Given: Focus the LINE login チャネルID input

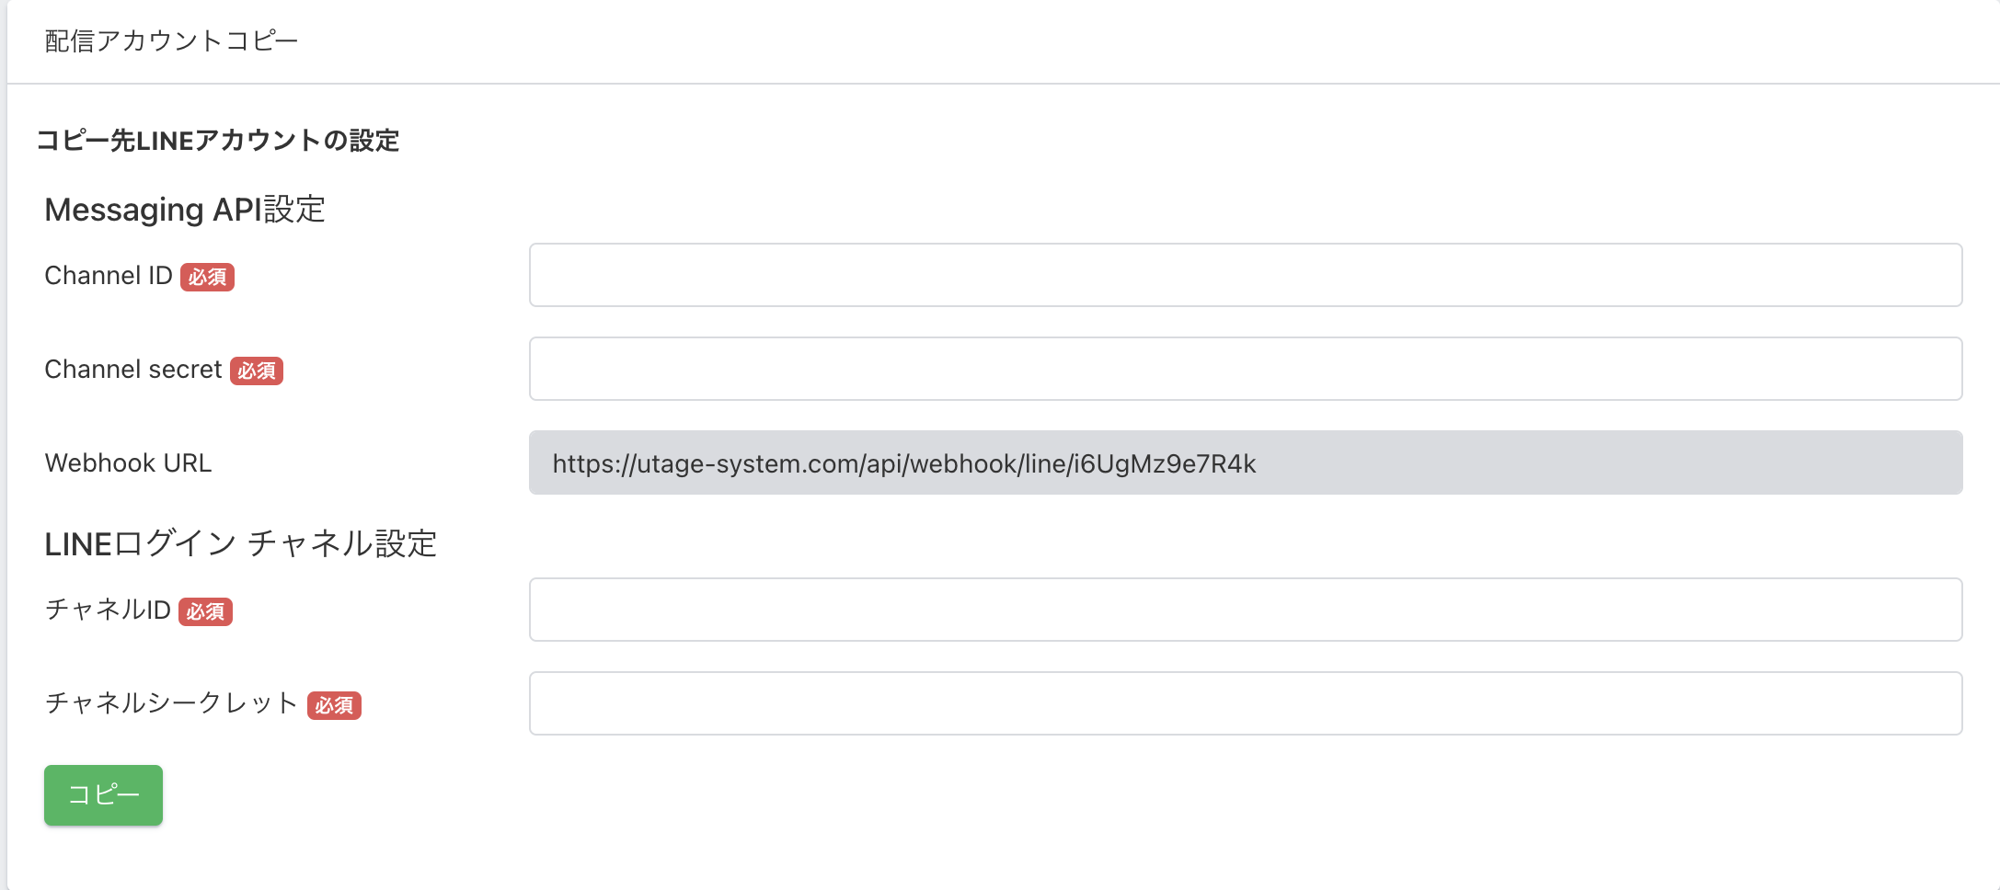Looking at the screenshot, I should pyautogui.click(x=1245, y=610).
